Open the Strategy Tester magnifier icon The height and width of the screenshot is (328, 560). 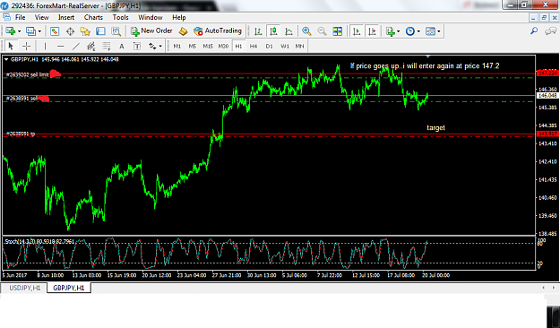[x=116, y=31]
